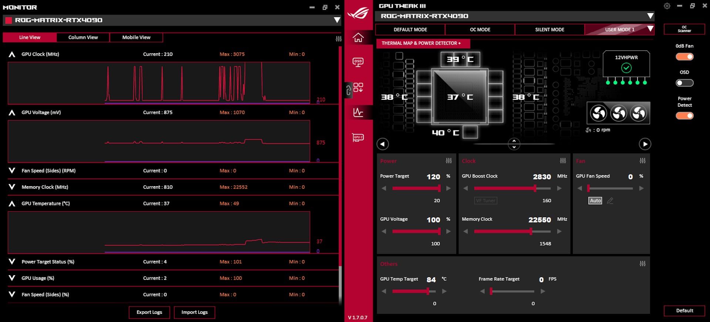Viewport: 710px width, 322px height.
Task: Click the GPU Temp Target 84 value
Action: (x=431, y=280)
